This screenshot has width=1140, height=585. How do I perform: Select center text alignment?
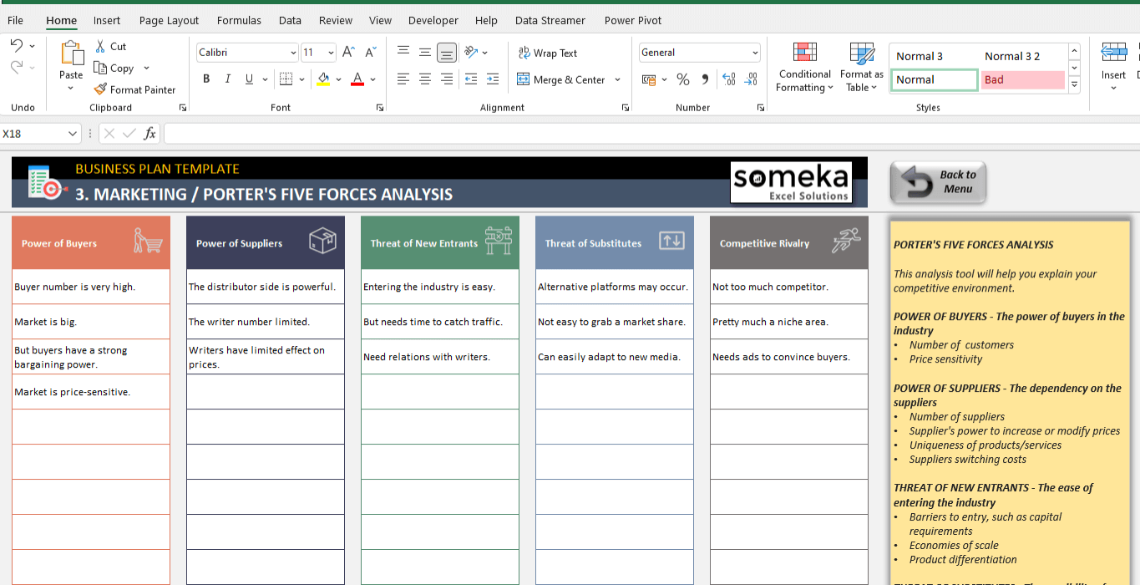click(424, 79)
